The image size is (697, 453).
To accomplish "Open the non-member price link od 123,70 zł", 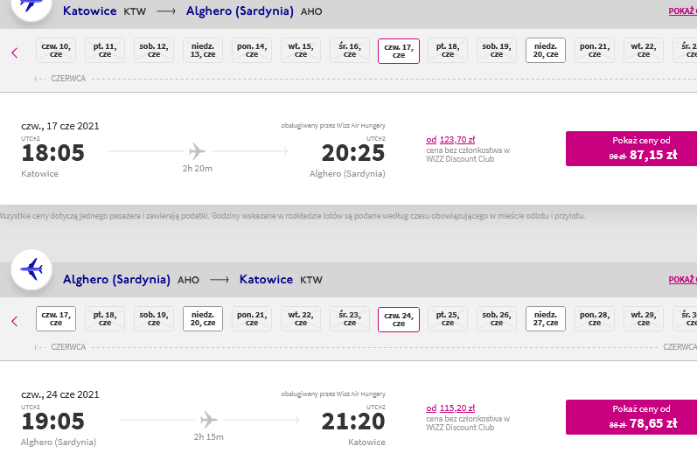I will (450, 140).
